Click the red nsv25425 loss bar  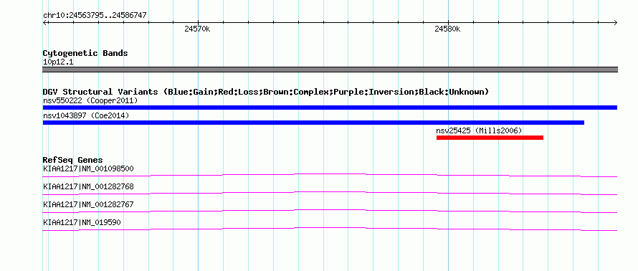(490, 138)
